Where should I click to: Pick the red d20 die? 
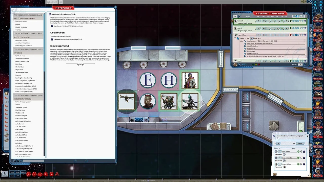(x=29, y=174)
